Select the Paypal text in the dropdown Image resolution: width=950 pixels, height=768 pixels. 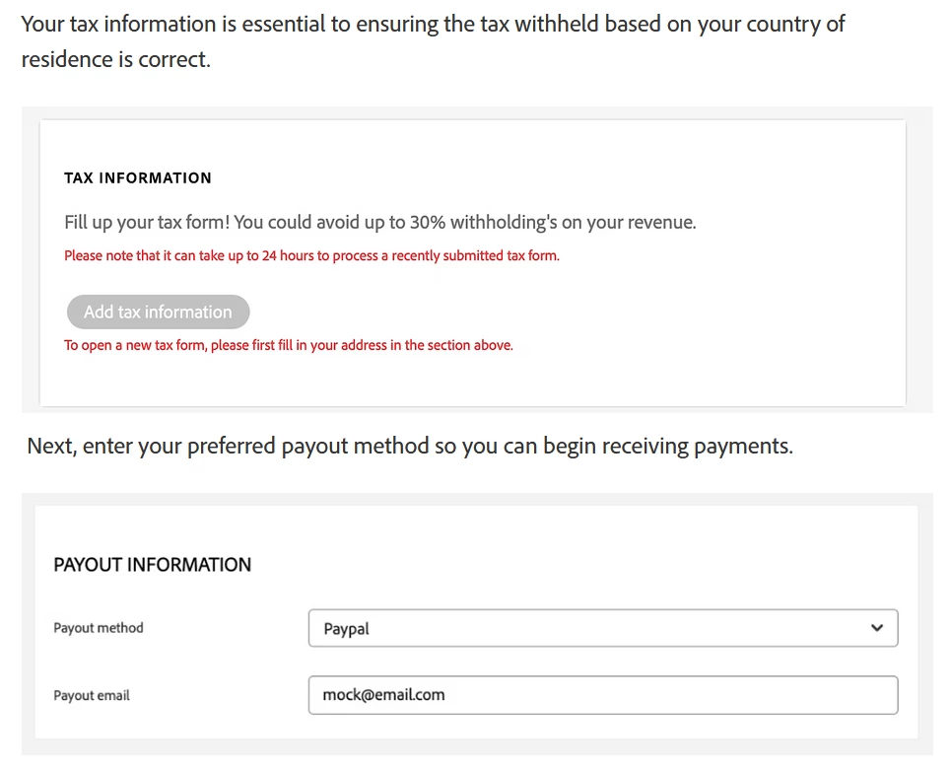click(346, 629)
